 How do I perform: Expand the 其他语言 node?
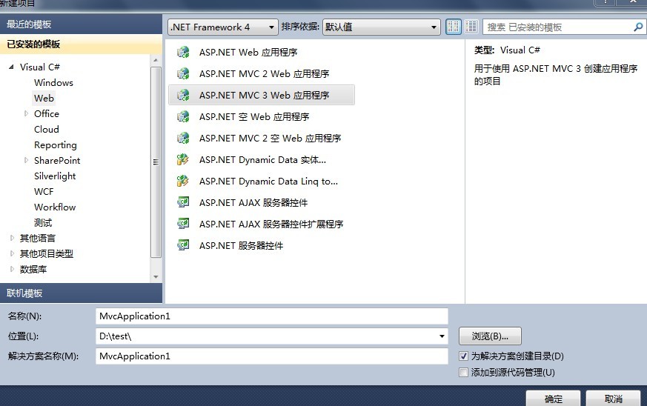pyautogui.click(x=12, y=238)
